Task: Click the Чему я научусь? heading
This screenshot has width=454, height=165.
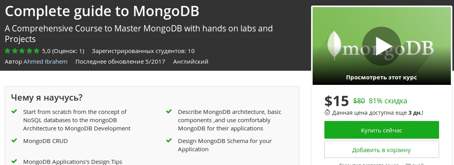Action: pos(47,97)
